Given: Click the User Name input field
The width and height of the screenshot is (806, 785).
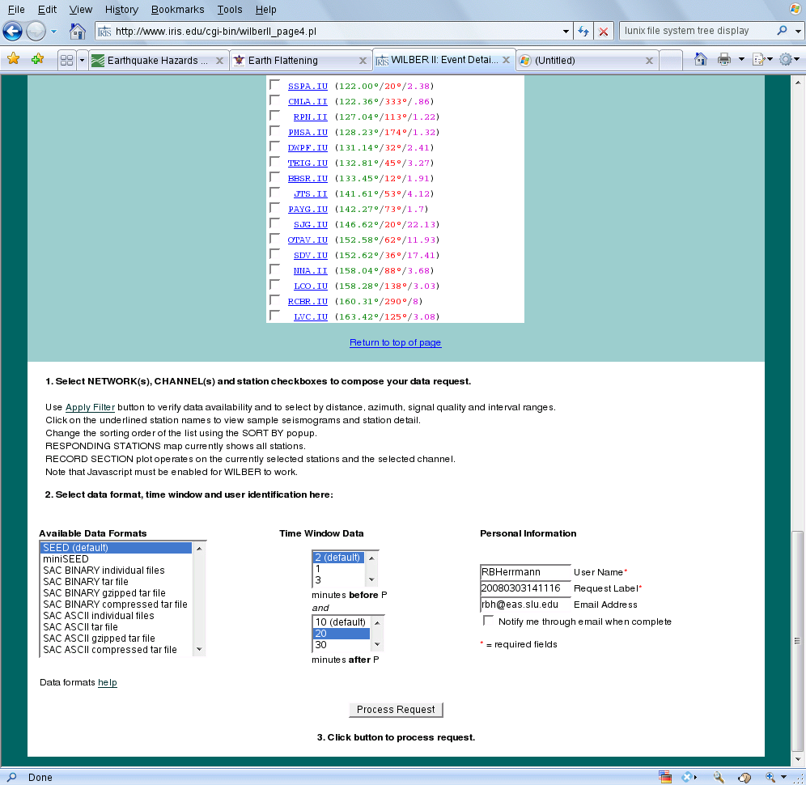Looking at the screenshot, I should point(525,571).
